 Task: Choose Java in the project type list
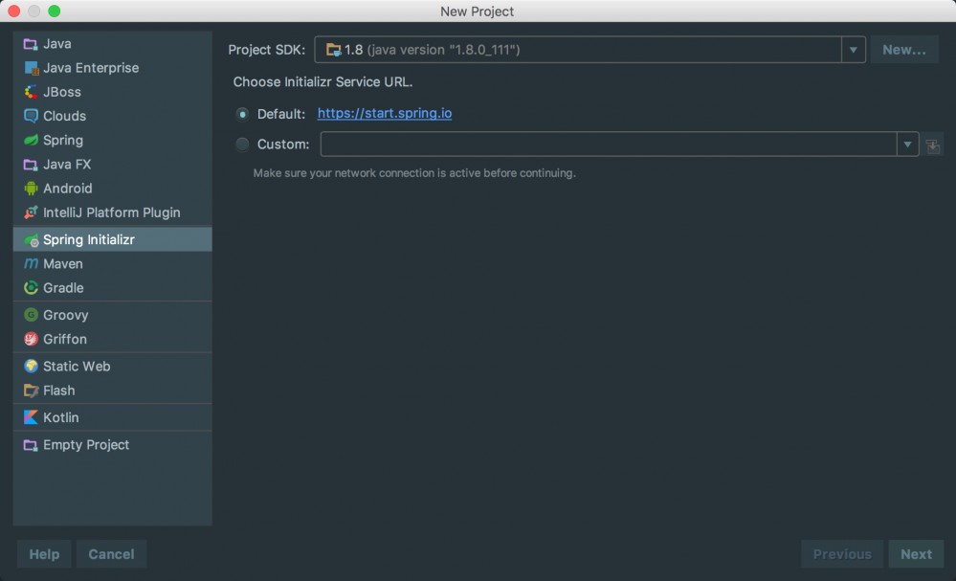pos(113,44)
